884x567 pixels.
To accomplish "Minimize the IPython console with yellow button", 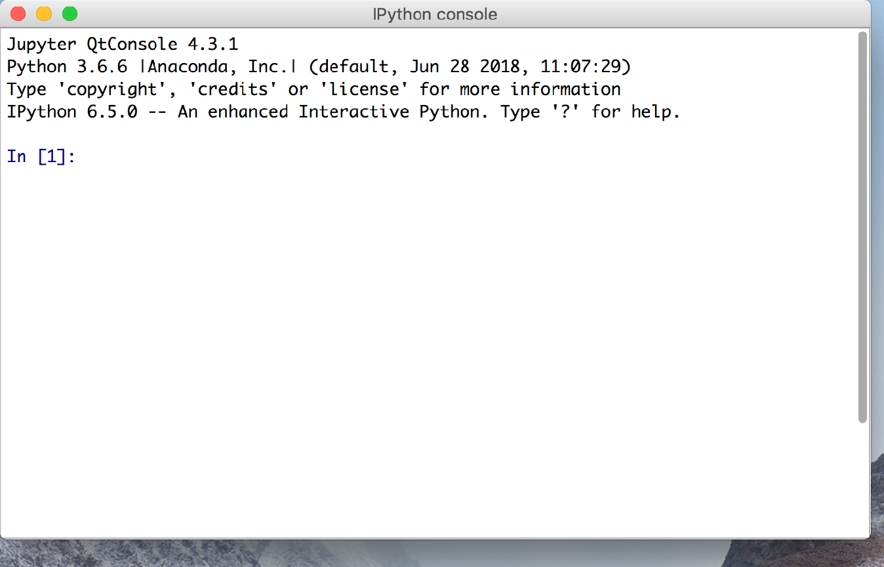I will [44, 14].
